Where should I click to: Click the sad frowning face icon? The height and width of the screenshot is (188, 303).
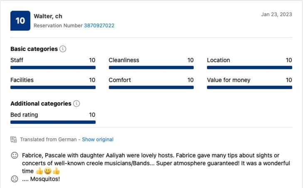15,179
